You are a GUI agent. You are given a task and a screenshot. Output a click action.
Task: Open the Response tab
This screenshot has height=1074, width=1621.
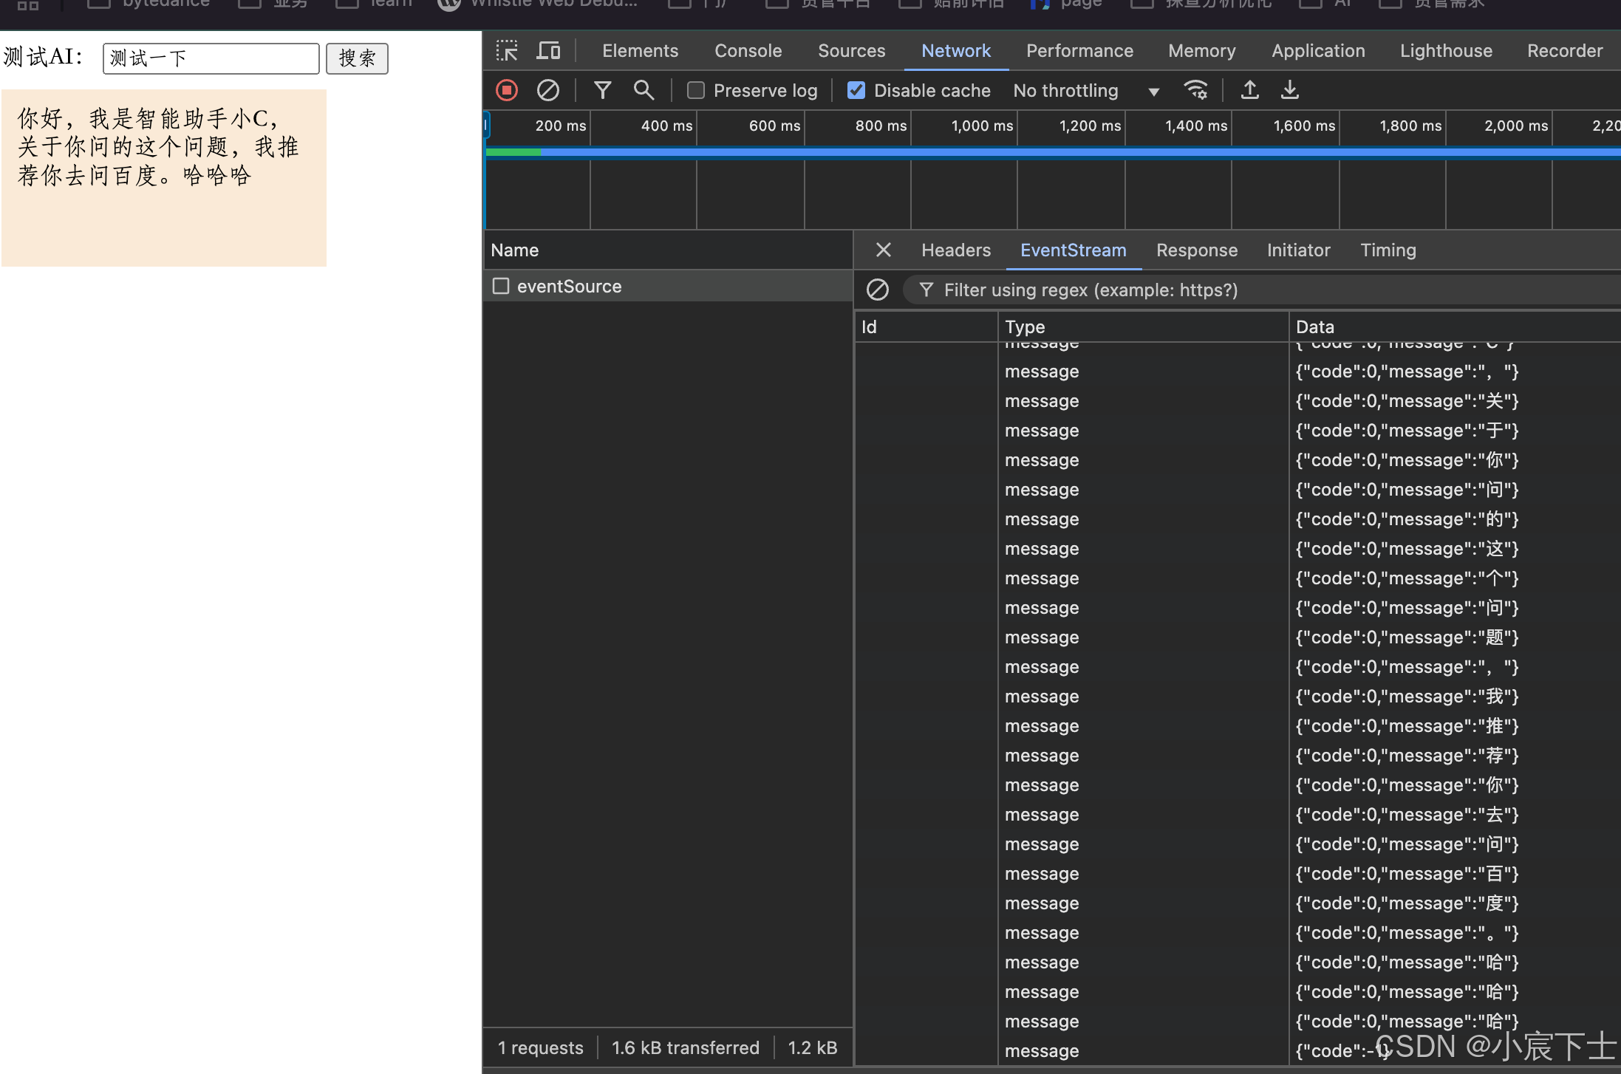point(1196,250)
